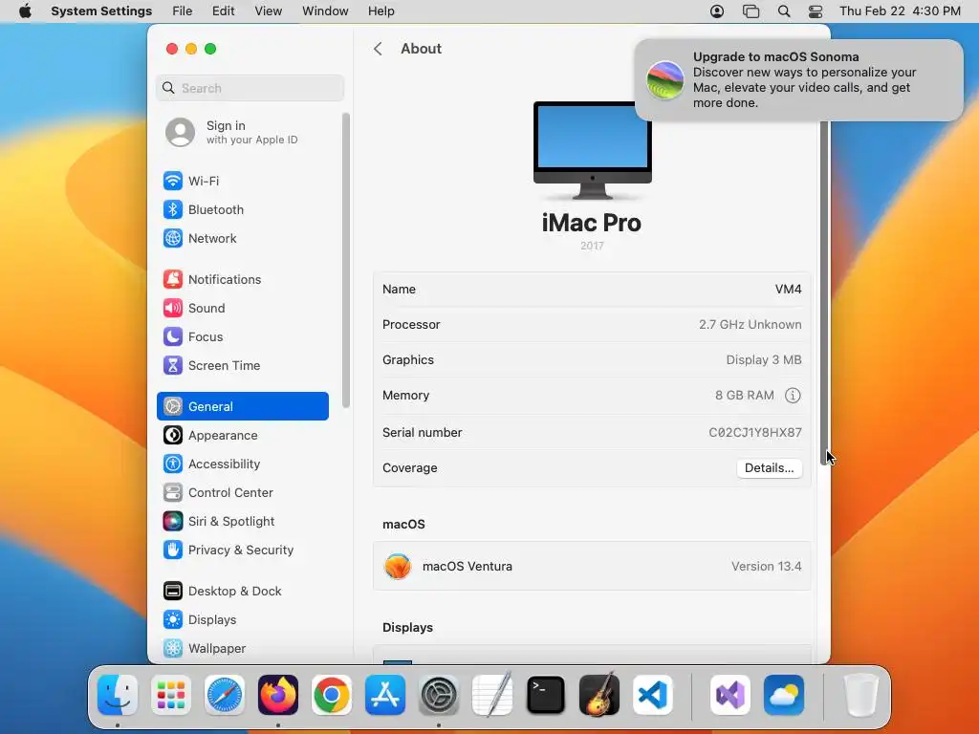Click the sidebar scrollbar
This screenshot has width=979, height=734.
(x=346, y=260)
